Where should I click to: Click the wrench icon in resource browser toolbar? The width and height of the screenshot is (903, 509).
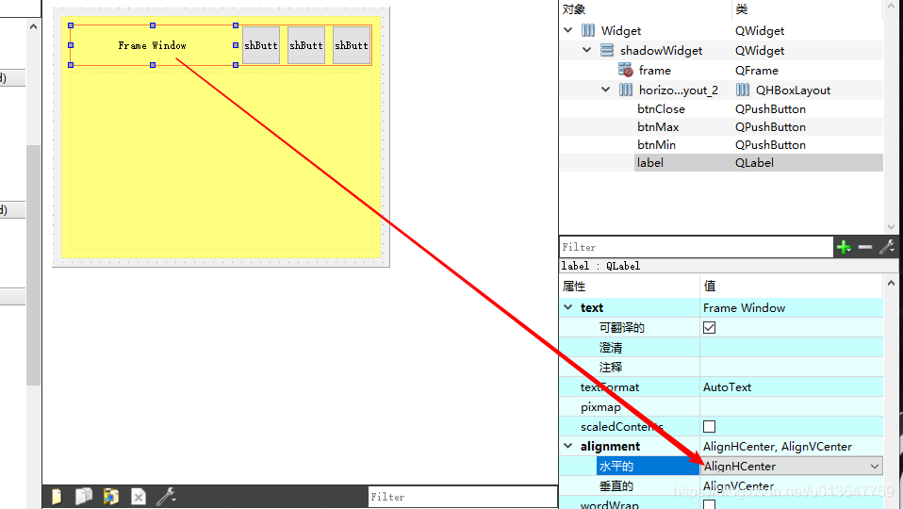(x=166, y=497)
